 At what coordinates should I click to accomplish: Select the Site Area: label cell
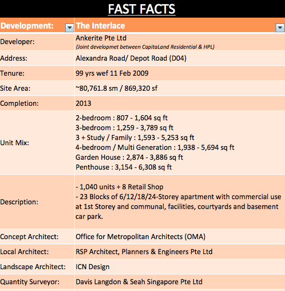coord(37,88)
